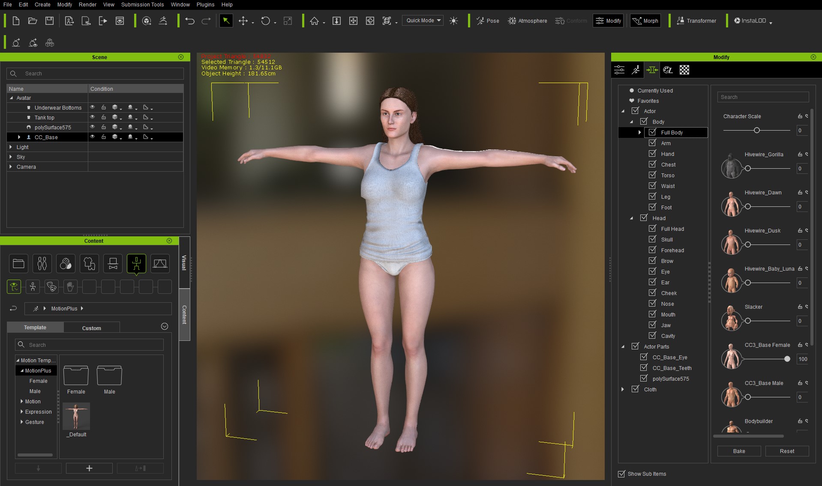Select the _Default pose thumbnail
This screenshot has width=822, height=486.
76,416
